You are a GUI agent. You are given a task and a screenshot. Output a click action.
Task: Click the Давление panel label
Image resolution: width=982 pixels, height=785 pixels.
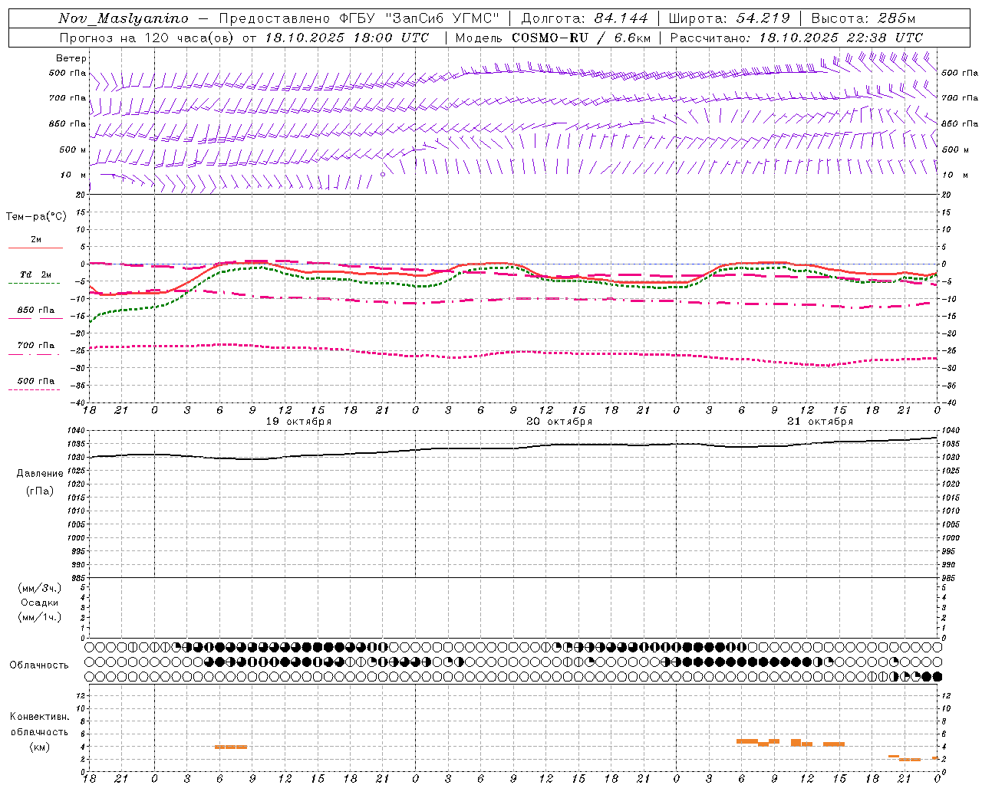tap(40, 474)
